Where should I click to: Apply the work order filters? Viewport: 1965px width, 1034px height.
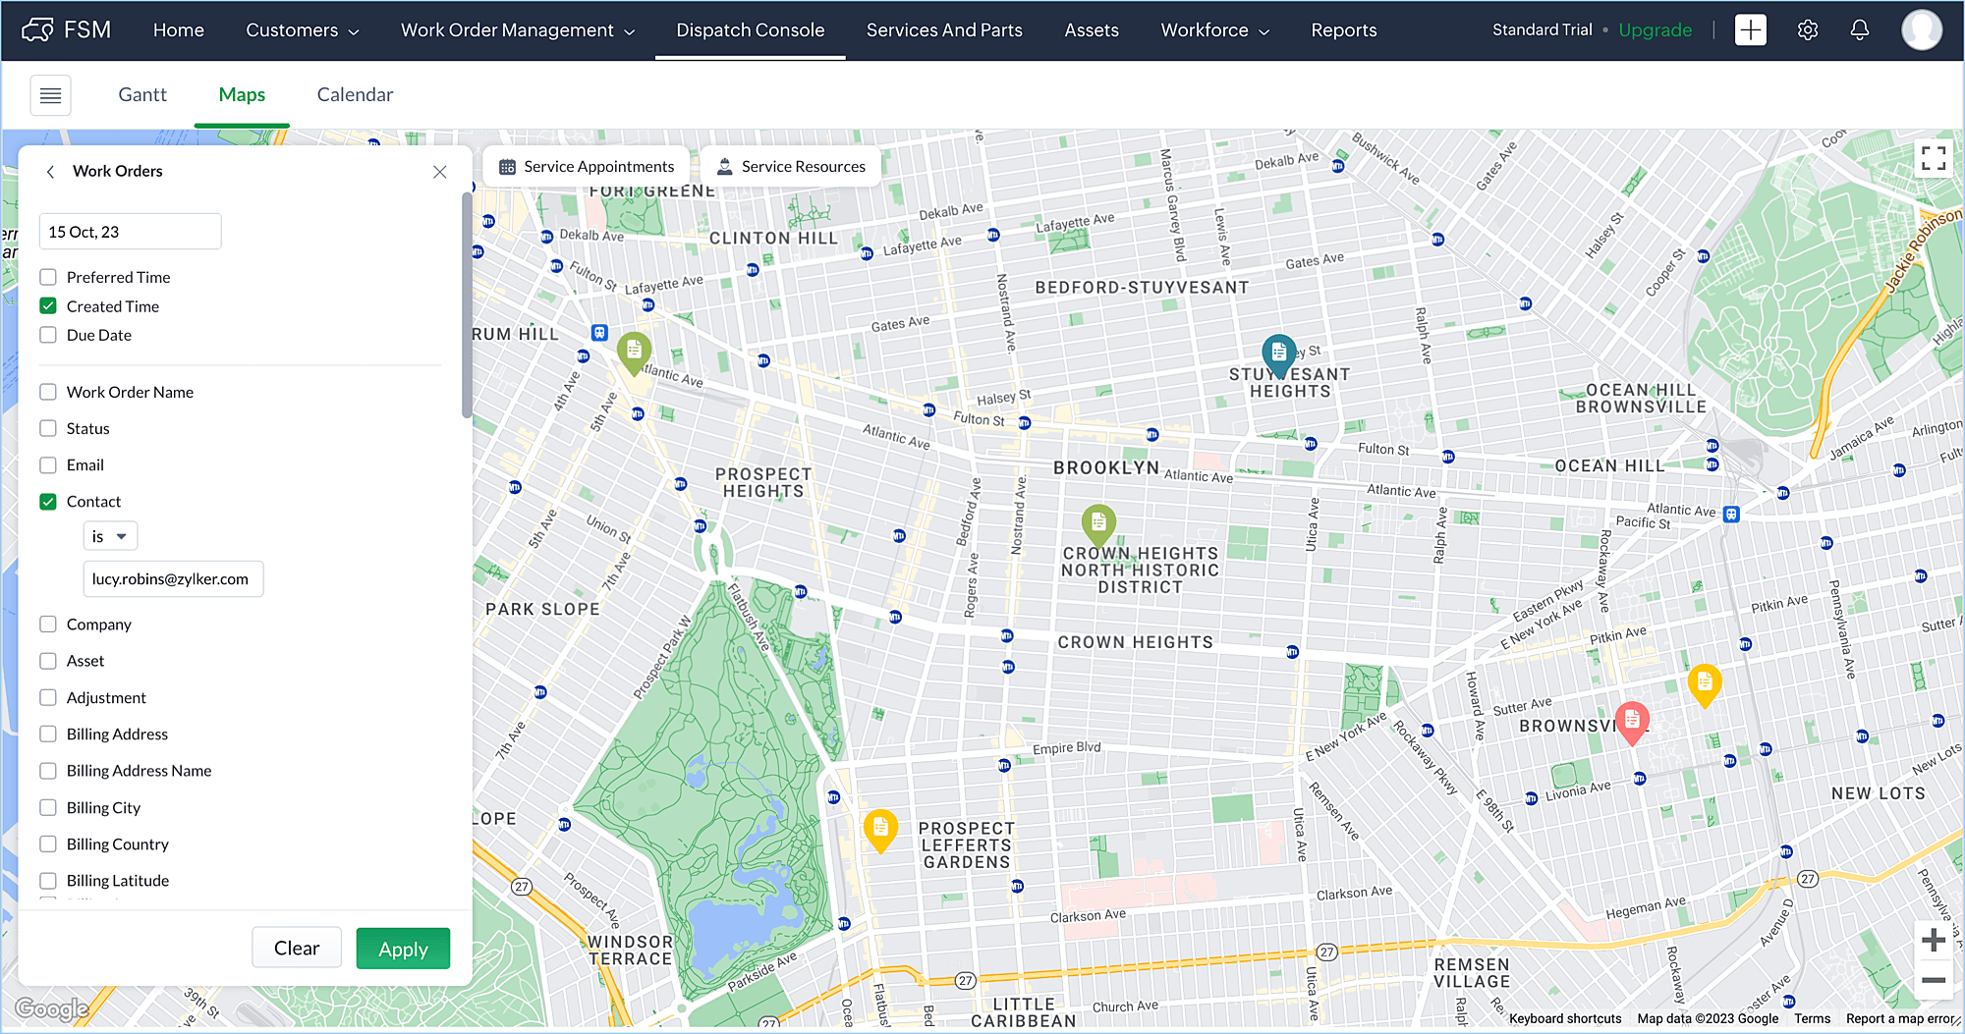point(403,949)
